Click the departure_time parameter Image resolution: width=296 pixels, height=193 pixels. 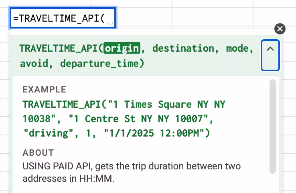[99, 63]
